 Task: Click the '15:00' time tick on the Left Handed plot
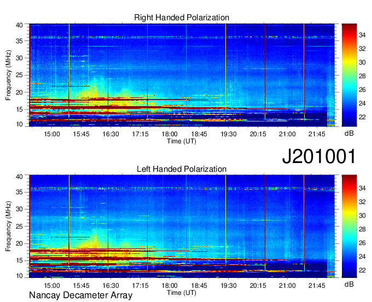click(x=52, y=286)
